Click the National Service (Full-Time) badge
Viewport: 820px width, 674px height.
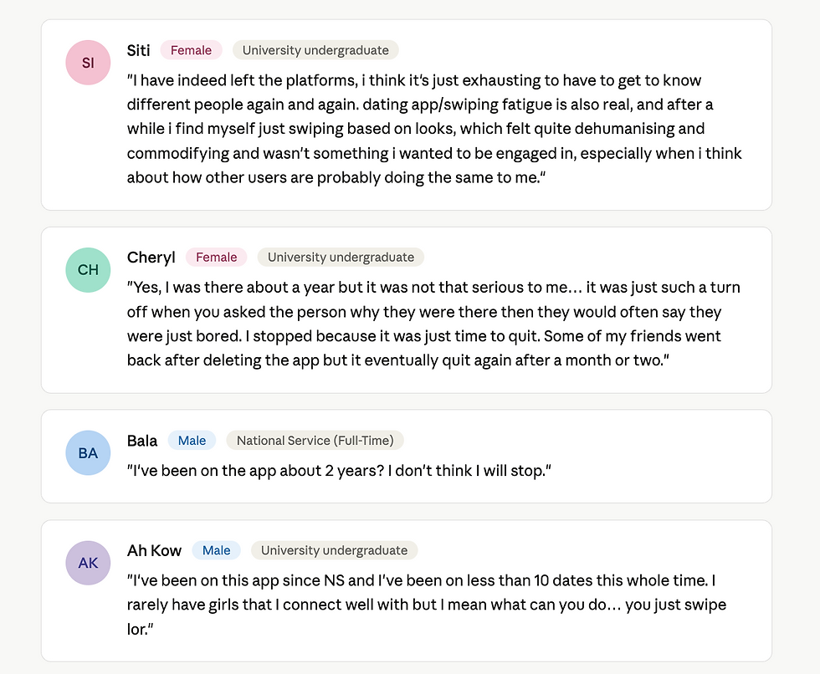coord(315,441)
